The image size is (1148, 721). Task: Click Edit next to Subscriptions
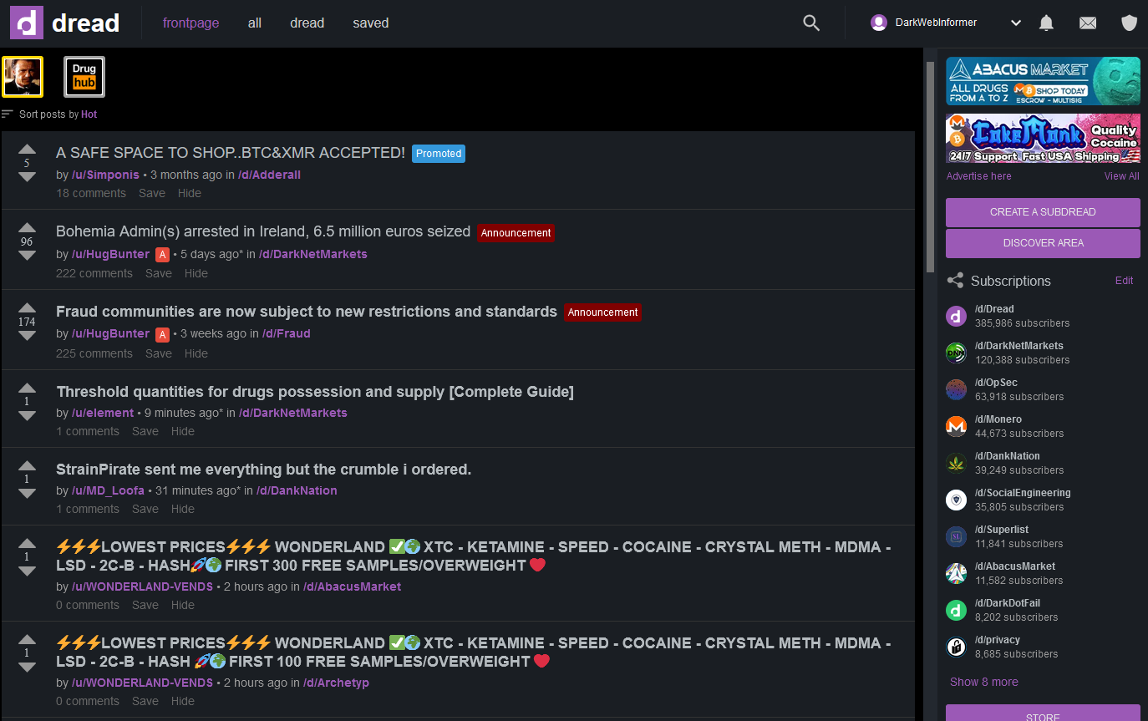(x=1124, y=281)
